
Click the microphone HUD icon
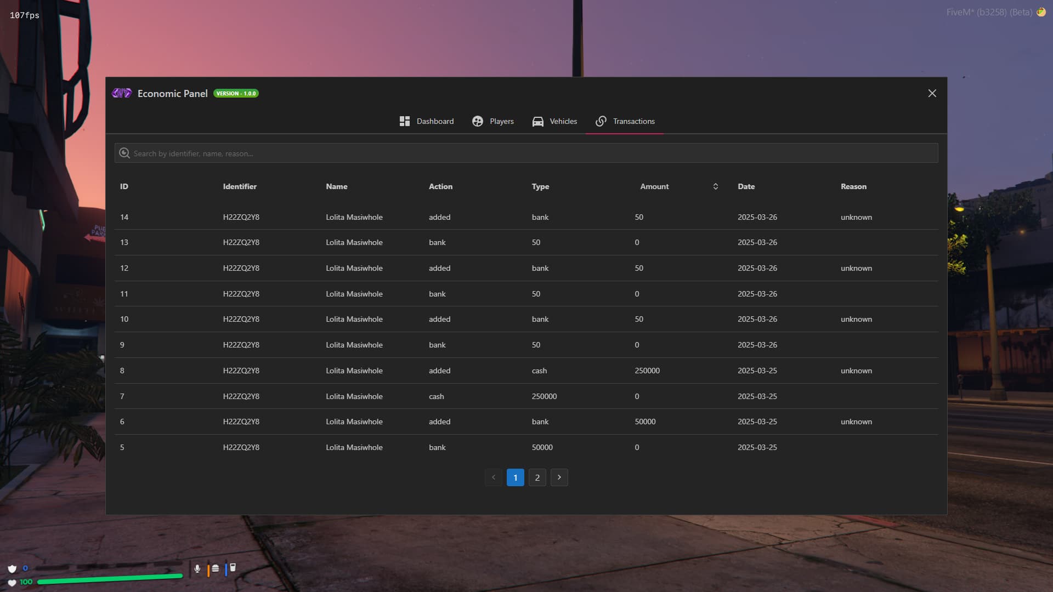(197, 568)
